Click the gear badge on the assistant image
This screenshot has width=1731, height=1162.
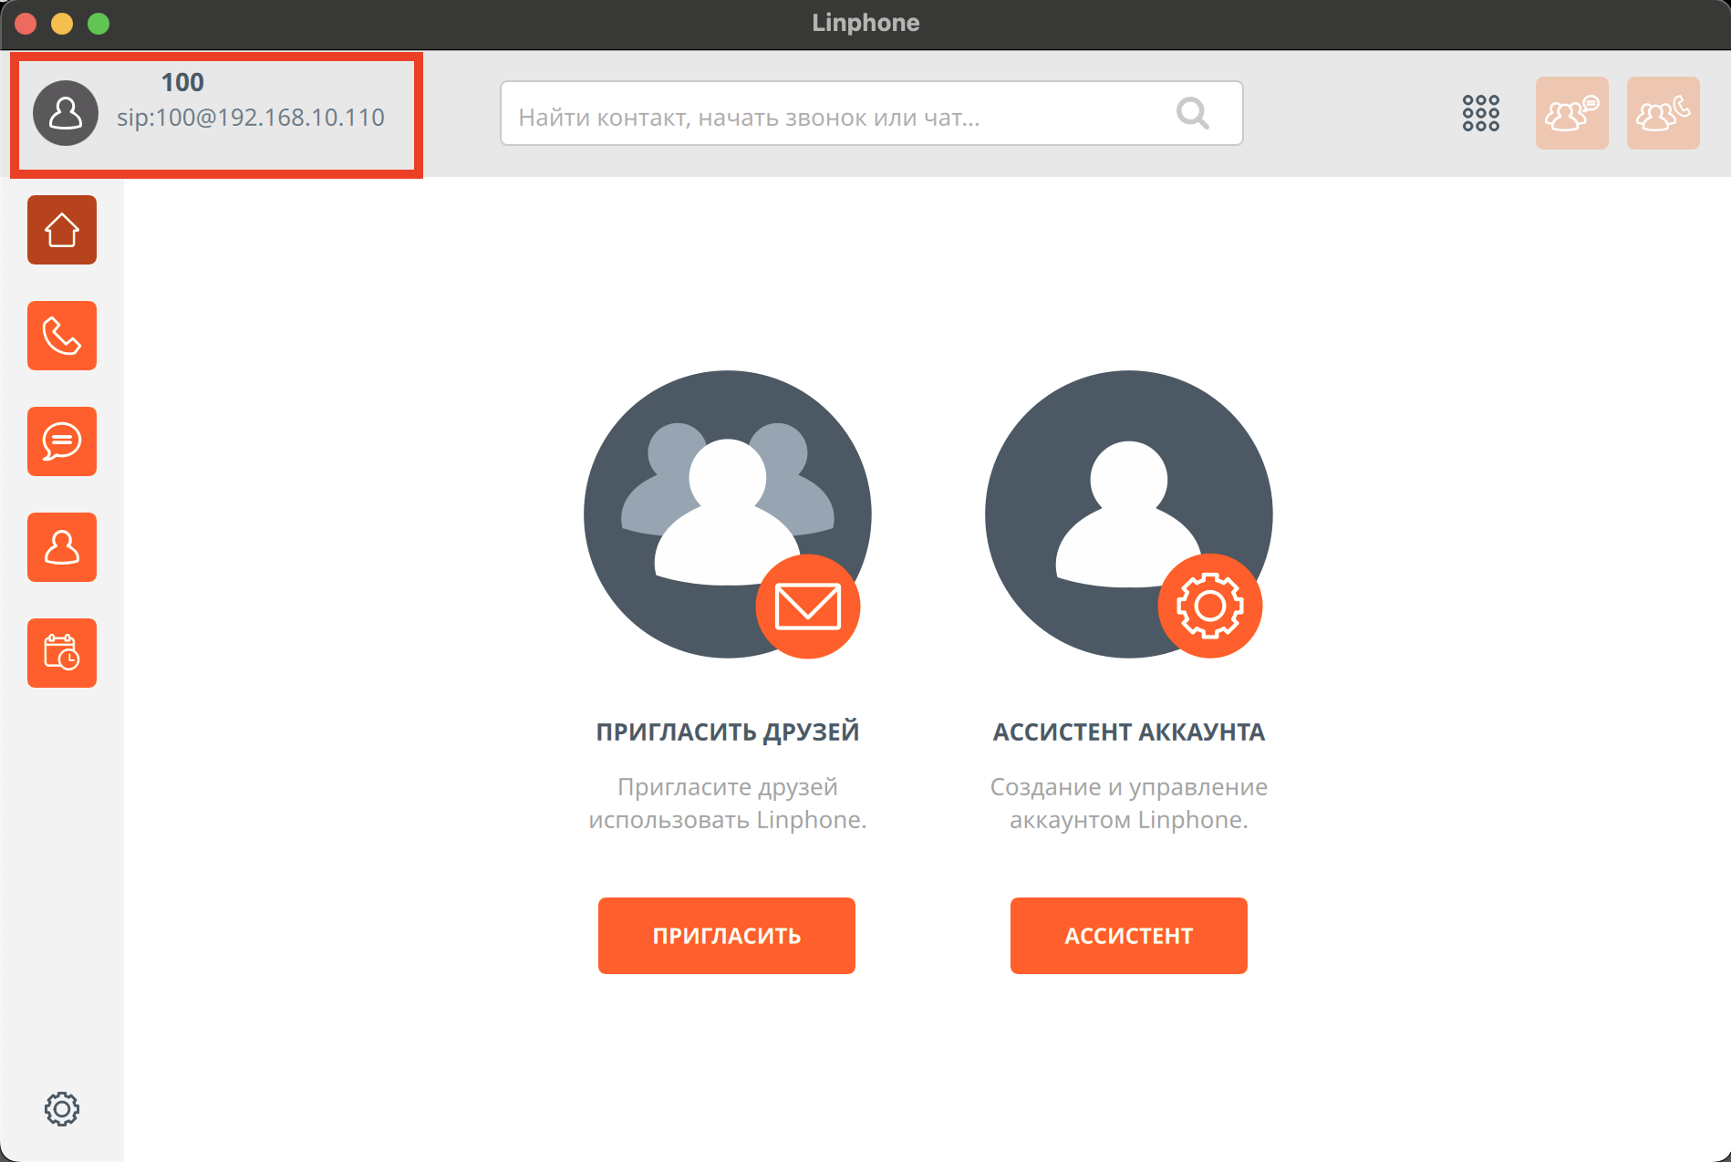pyautogui.click(x=1209, y=607)
